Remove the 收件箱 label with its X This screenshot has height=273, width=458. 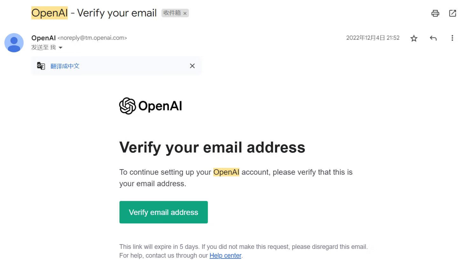point(185,13)
